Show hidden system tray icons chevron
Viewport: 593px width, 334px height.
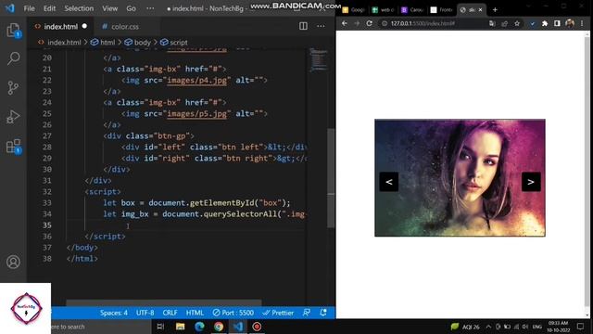(x=488, y=327)
